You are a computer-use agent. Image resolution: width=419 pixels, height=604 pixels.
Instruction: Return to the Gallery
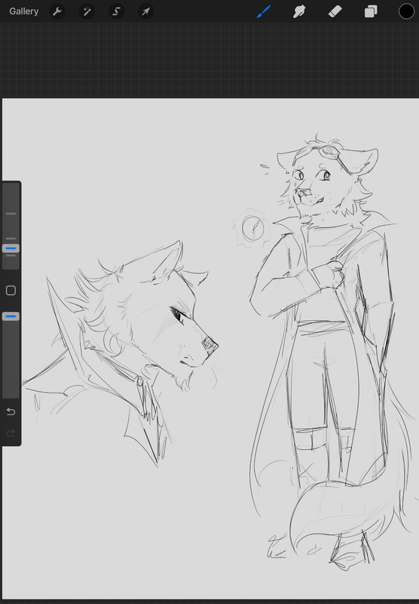(x=24, y=11)
